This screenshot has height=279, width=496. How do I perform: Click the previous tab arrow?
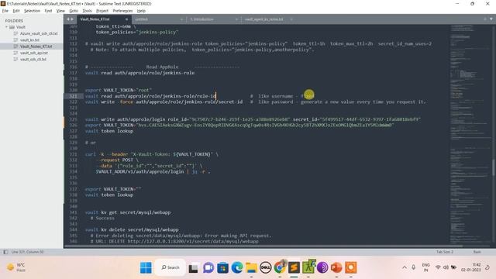coord(67,19)
